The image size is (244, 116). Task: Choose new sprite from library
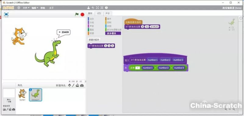(x=70, y=85)
